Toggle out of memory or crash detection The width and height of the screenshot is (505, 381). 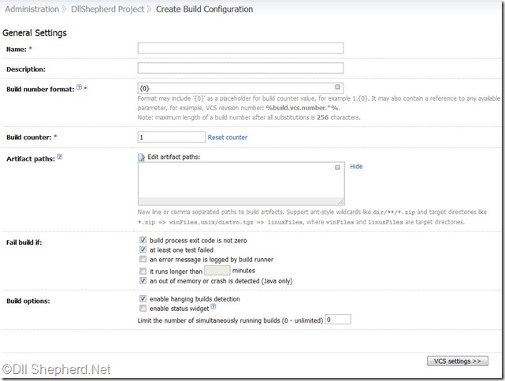pos(142,279)
